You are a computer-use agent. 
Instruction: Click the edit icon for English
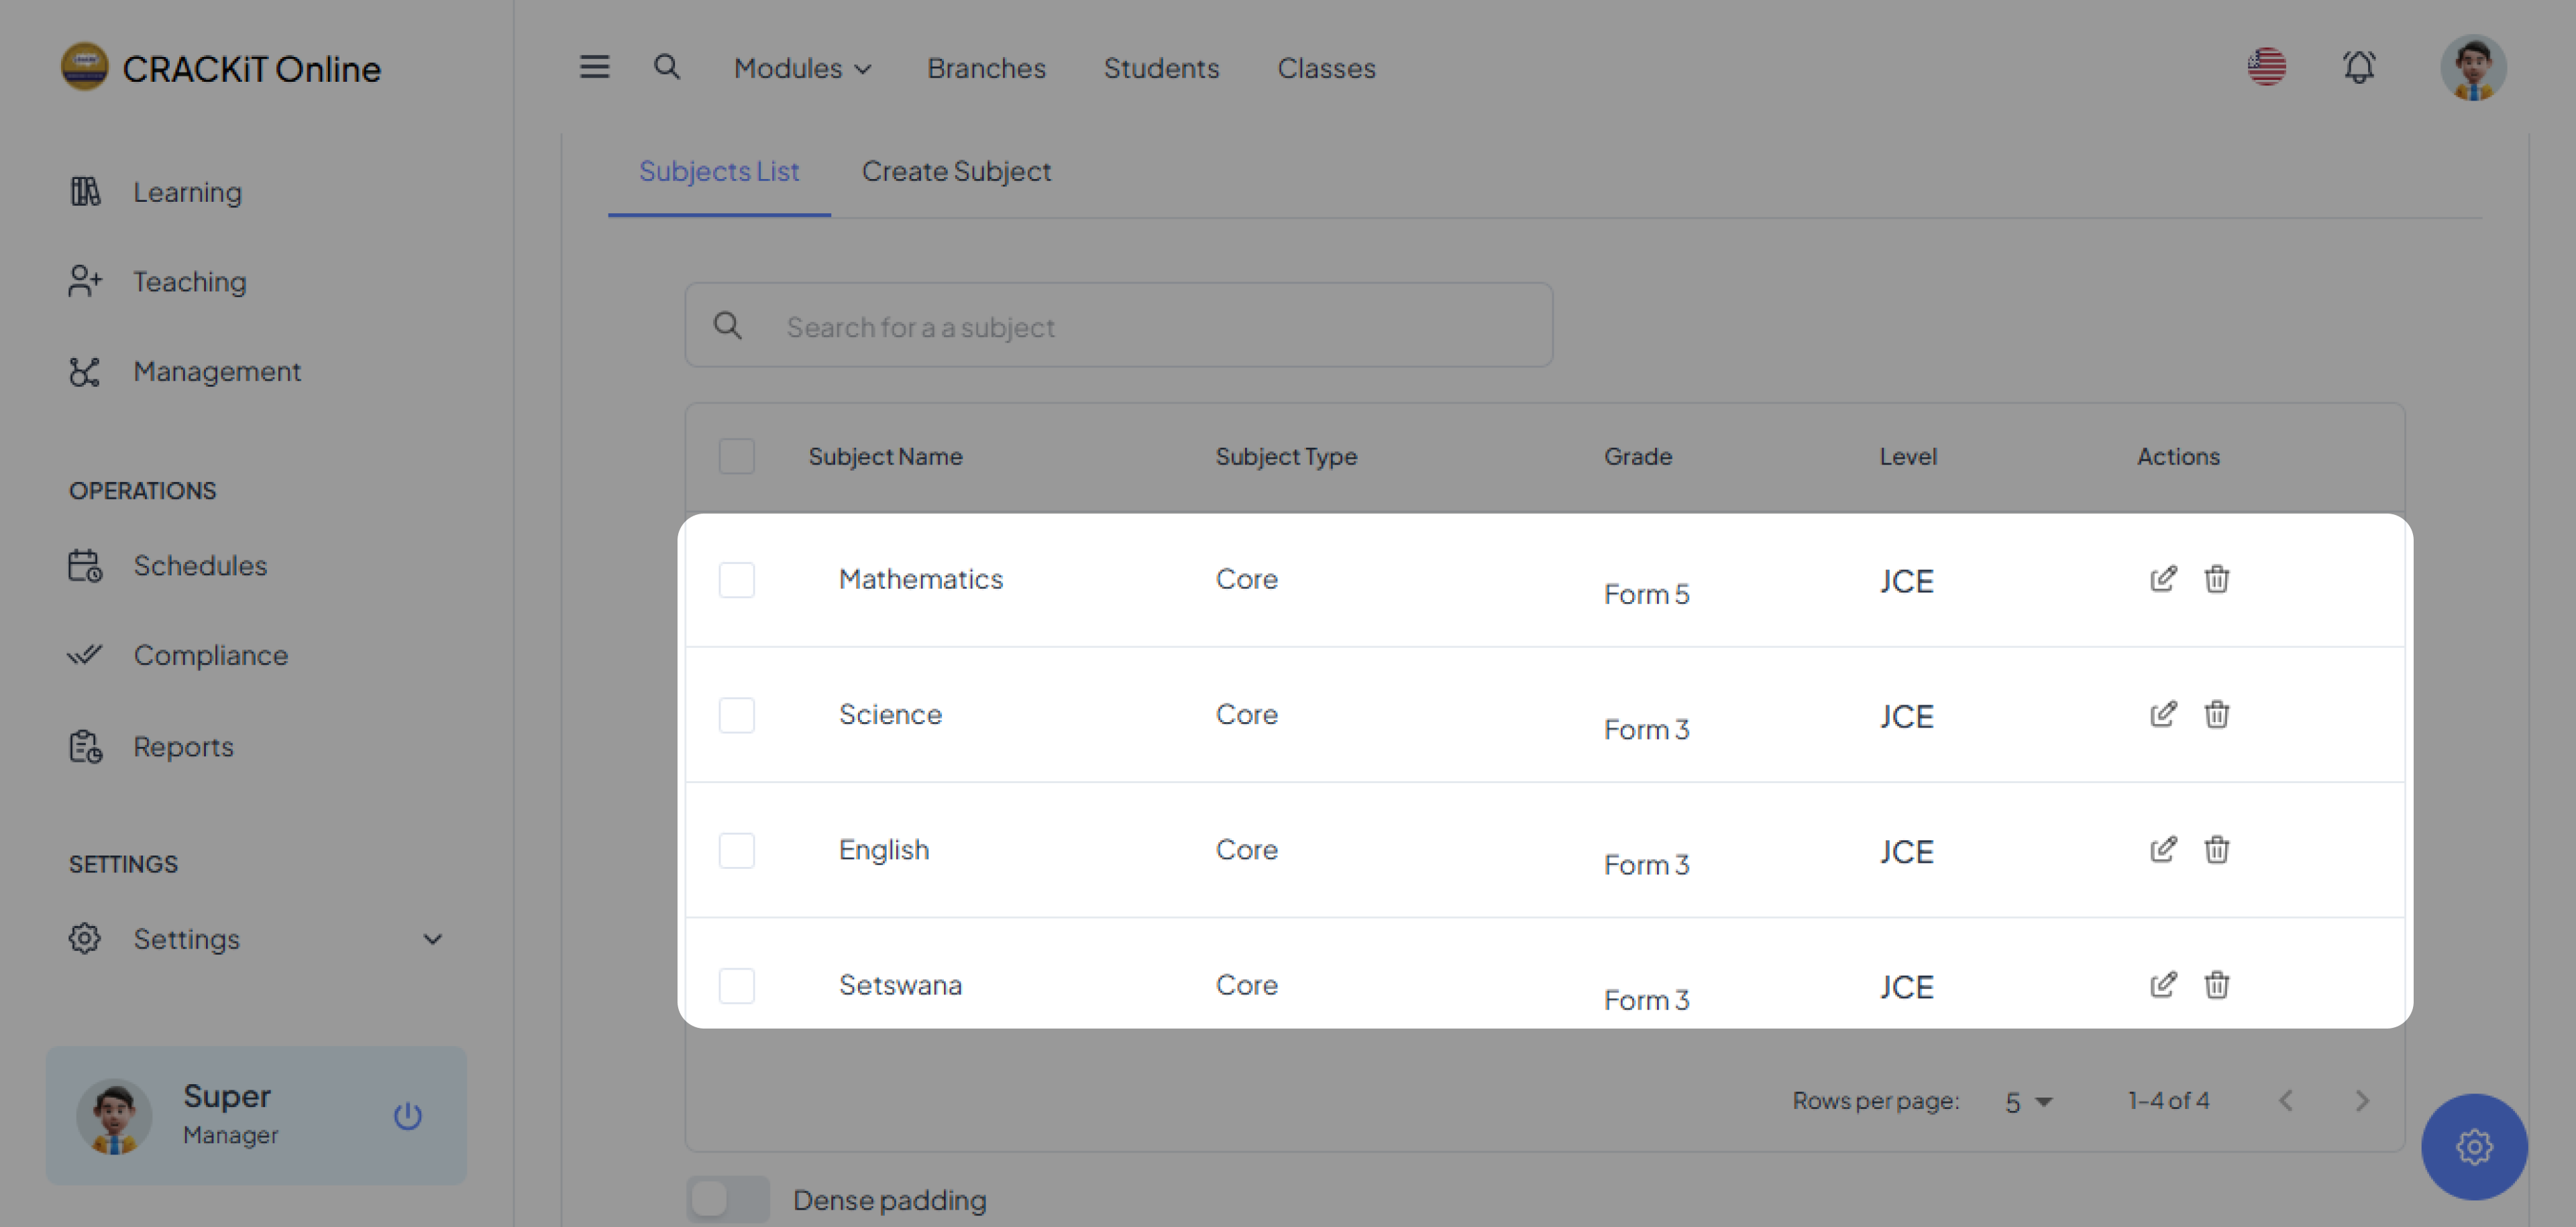(2162, 850)
